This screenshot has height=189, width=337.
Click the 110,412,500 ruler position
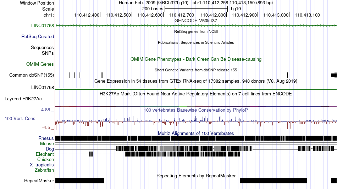(x=118, y=15)
